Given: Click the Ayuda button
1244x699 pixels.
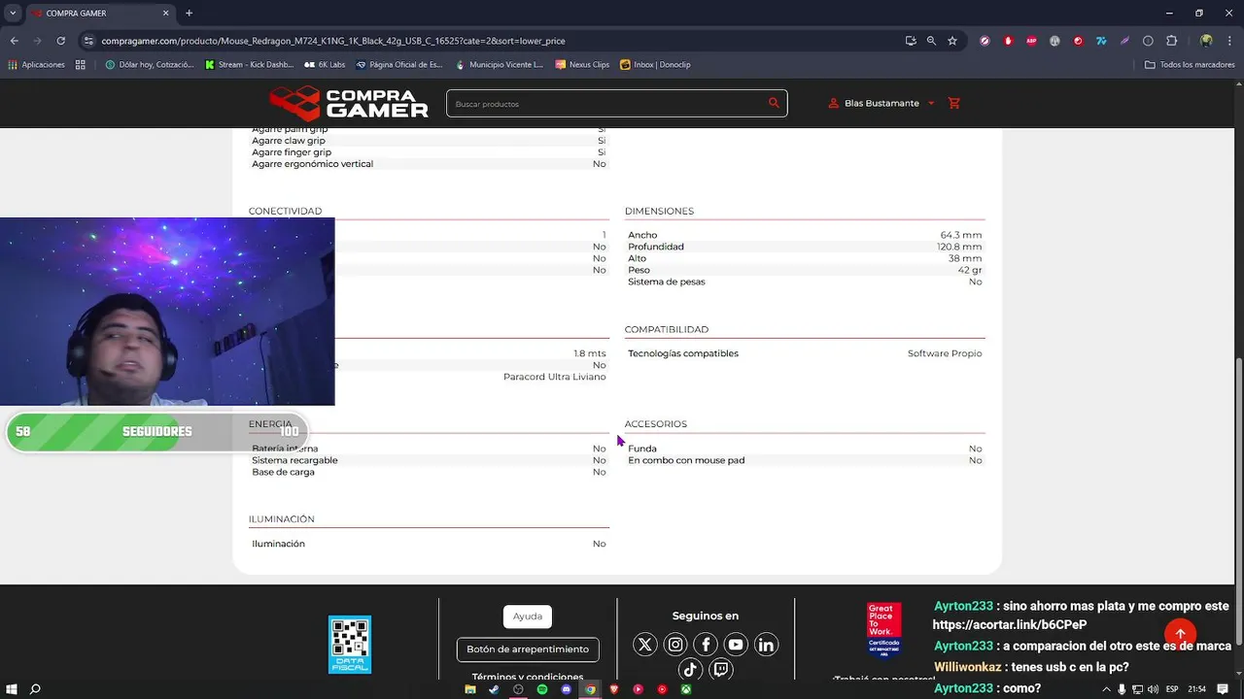Looking at the screenshot, I should click(x=528, y=616).
